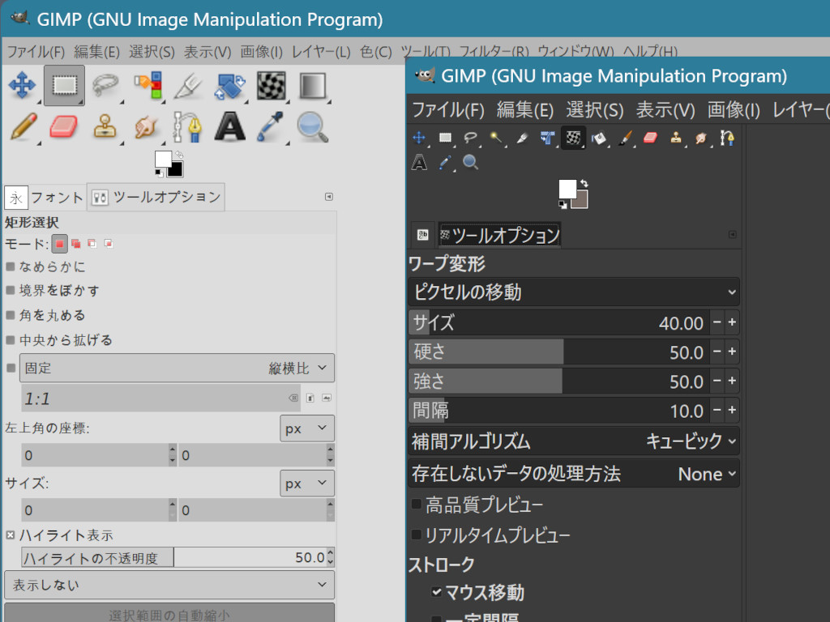Select the large Text tool in light toolbox
The height and width of the screenshot is (622, 830).
point(229,127)
